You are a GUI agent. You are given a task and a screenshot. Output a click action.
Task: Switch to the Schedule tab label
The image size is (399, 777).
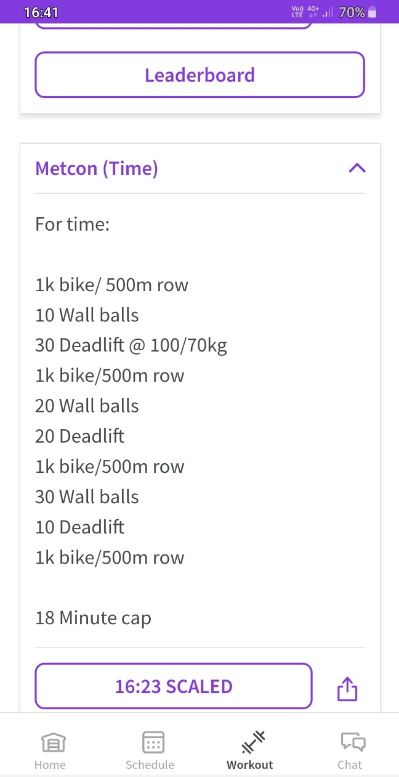point(150,765)
